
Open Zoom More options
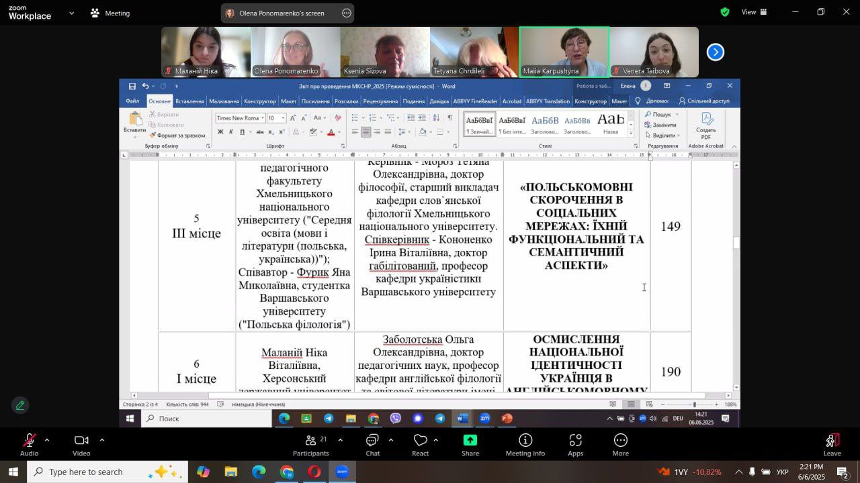620,445
